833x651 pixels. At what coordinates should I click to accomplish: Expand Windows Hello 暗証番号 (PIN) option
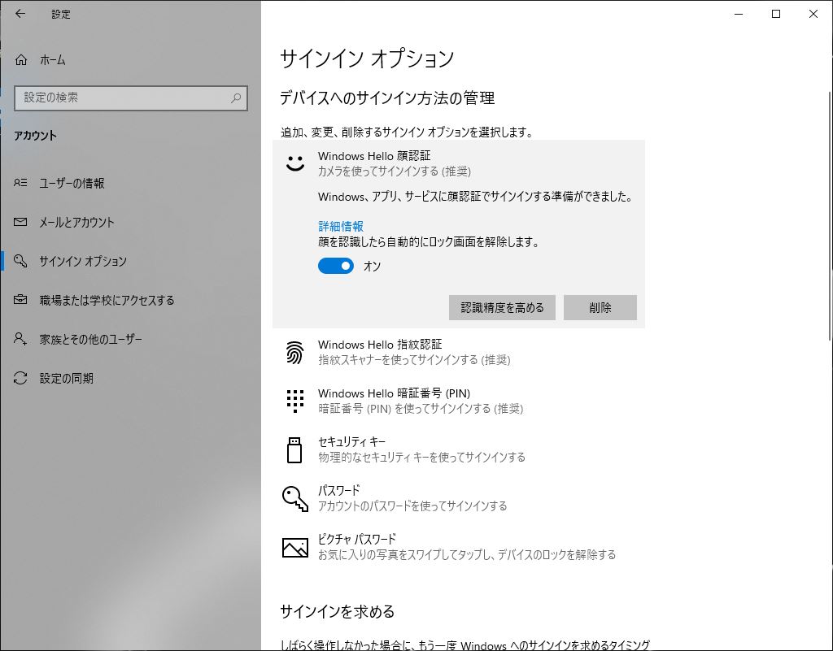[459, 401]
